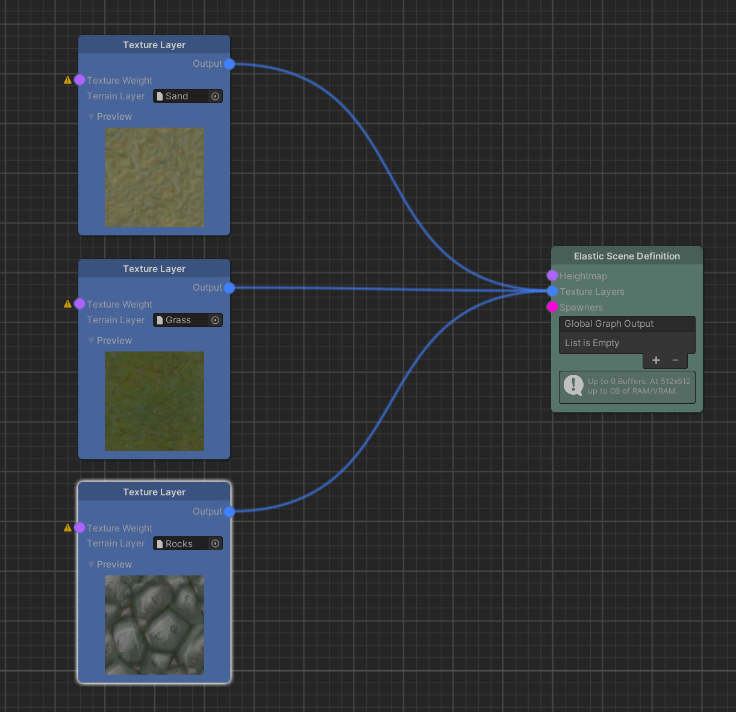Click the Grass texture preview thumbnail
736x712 pixels.
(154, 401)
